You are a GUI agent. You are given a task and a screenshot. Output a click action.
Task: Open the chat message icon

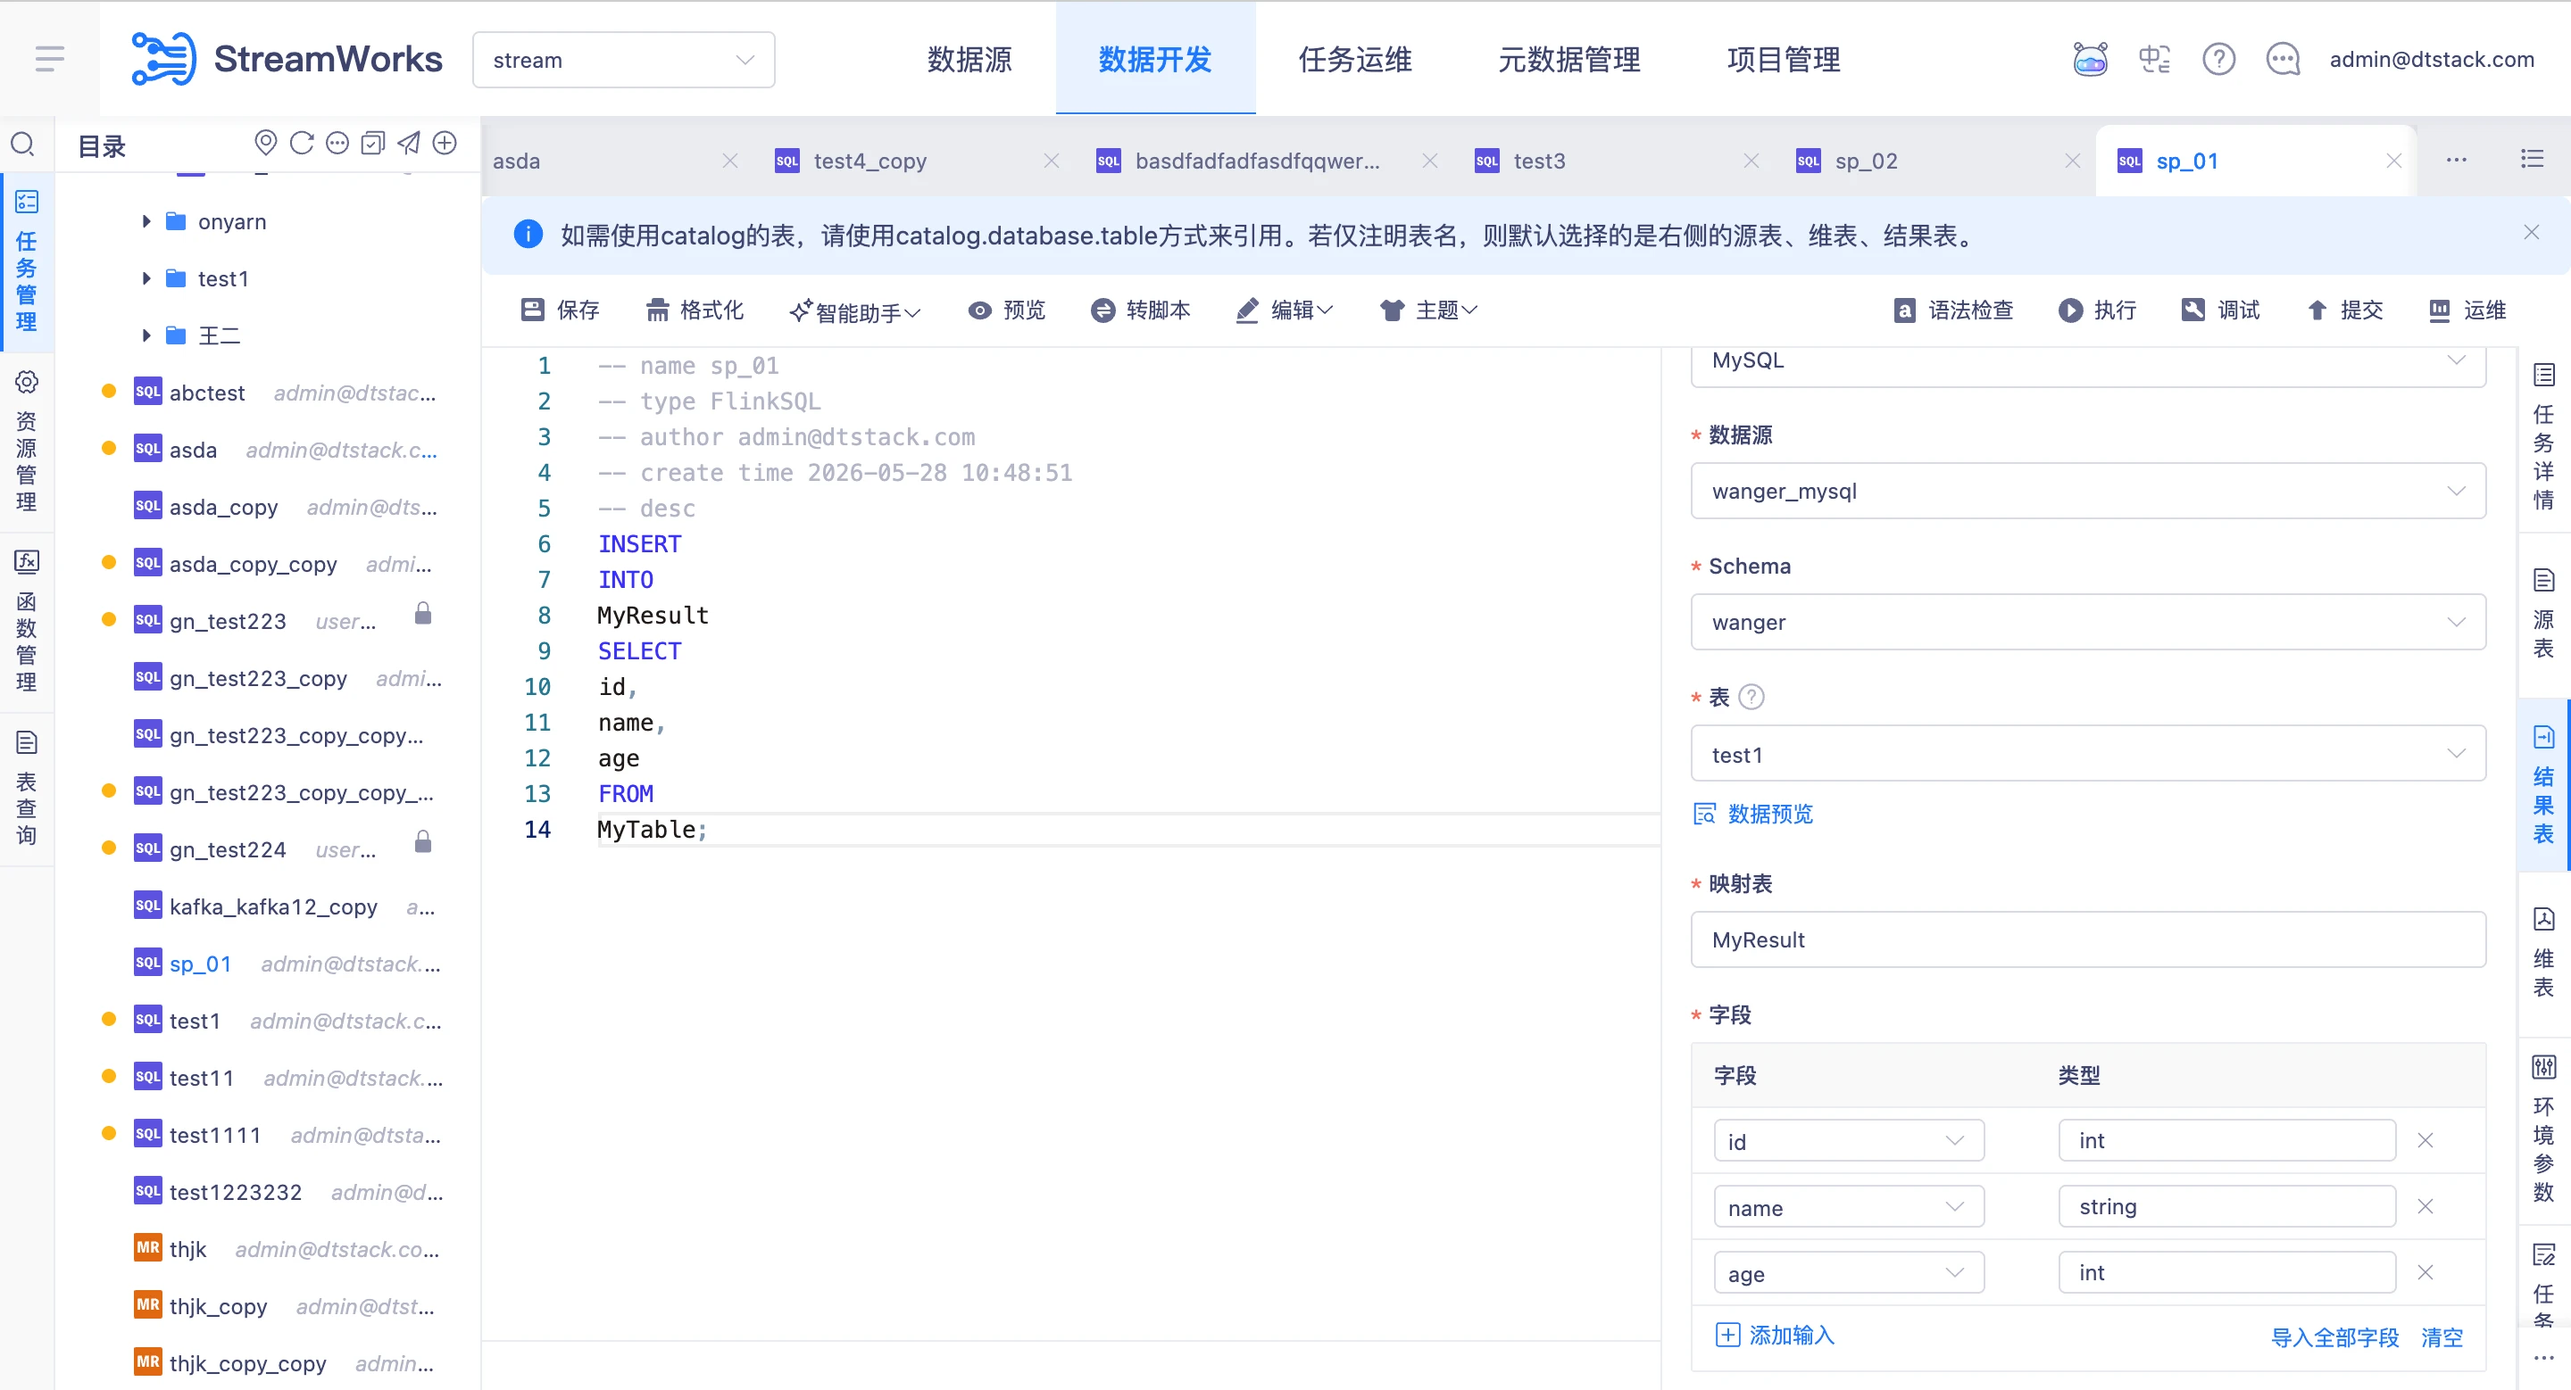coord(2283,59)
